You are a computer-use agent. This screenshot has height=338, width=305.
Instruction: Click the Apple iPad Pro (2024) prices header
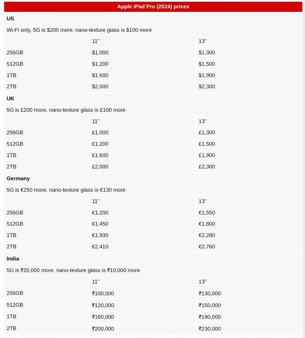tap(153, 7)
